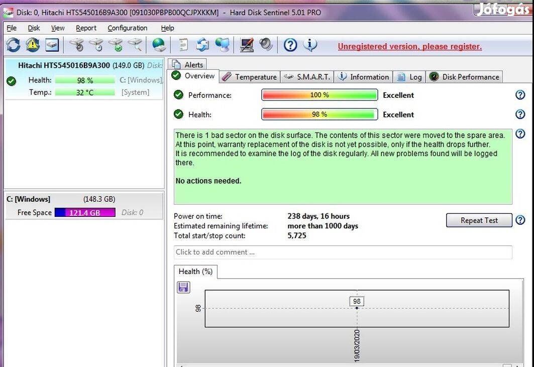Image resolution: width=534 pixels, height=367 pixels.
Task: Click the send report envelope icon
Action: (x=203, y=45)
